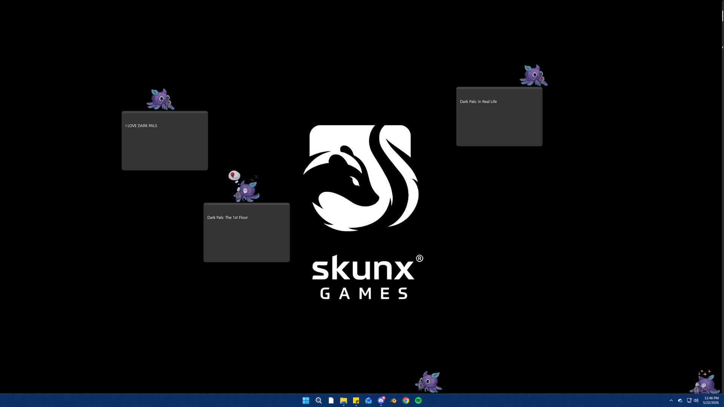Select the I LOVE DARK PALS note
Screen dimensions: 724x407
165,141
